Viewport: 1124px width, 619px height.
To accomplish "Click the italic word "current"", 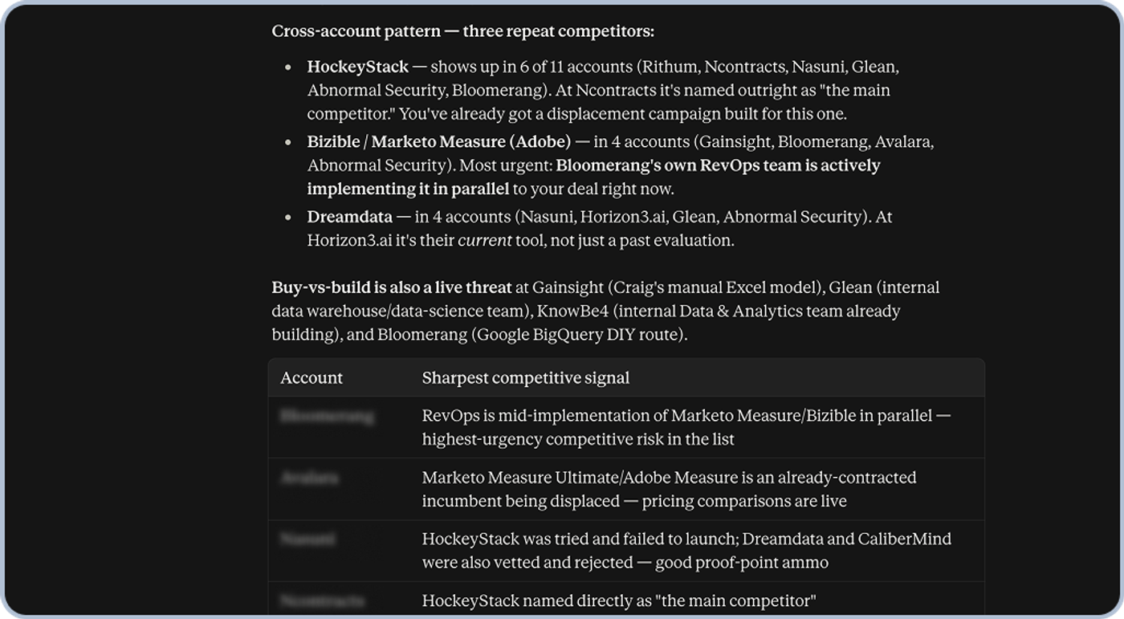I will point(485,240).
